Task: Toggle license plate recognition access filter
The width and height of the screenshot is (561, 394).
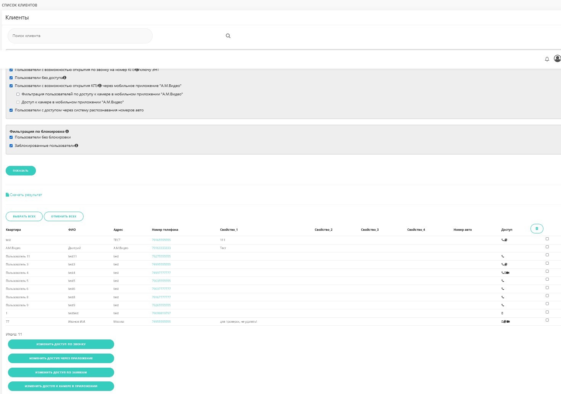Action: click(11, 110)
